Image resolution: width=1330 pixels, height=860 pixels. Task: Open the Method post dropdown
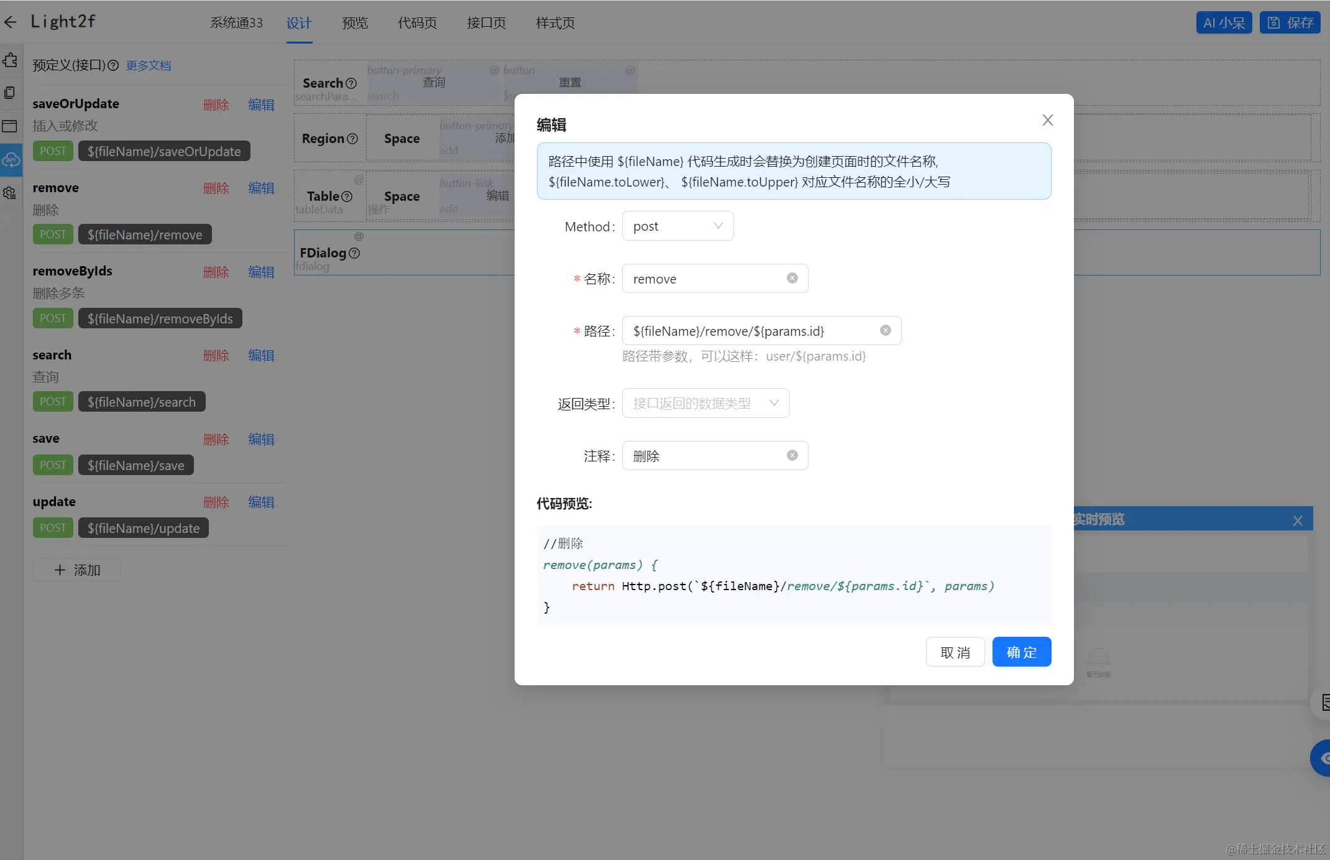[677, 226]
